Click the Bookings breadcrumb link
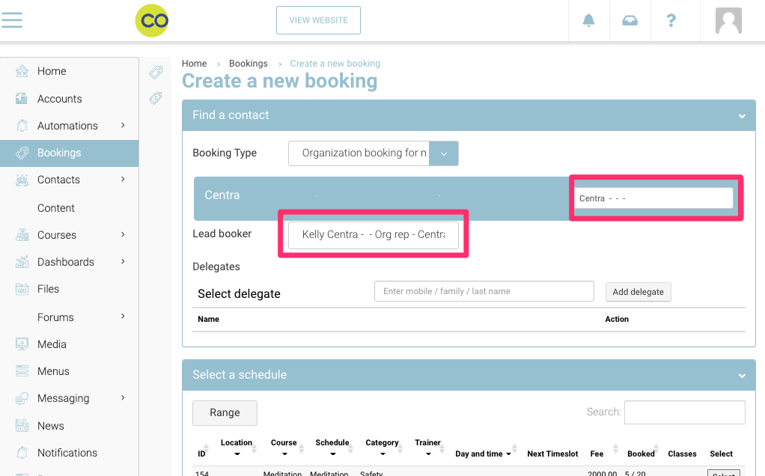Screen dimensions: 765x476 click(x=248, y=64)
